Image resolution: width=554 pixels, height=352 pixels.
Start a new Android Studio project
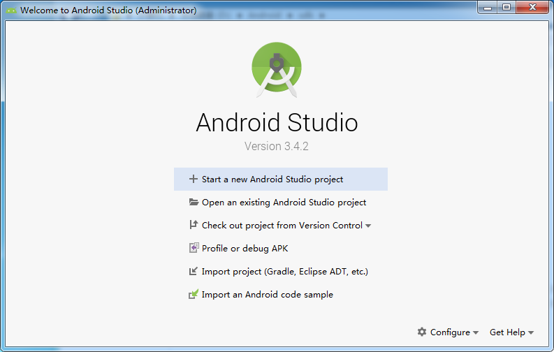click(x=281, y=179)
